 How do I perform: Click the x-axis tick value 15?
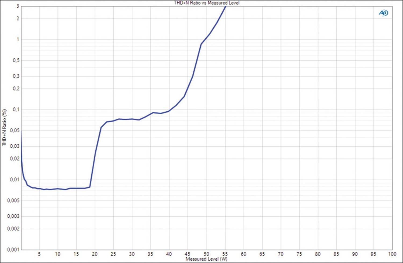click(76, 254)
